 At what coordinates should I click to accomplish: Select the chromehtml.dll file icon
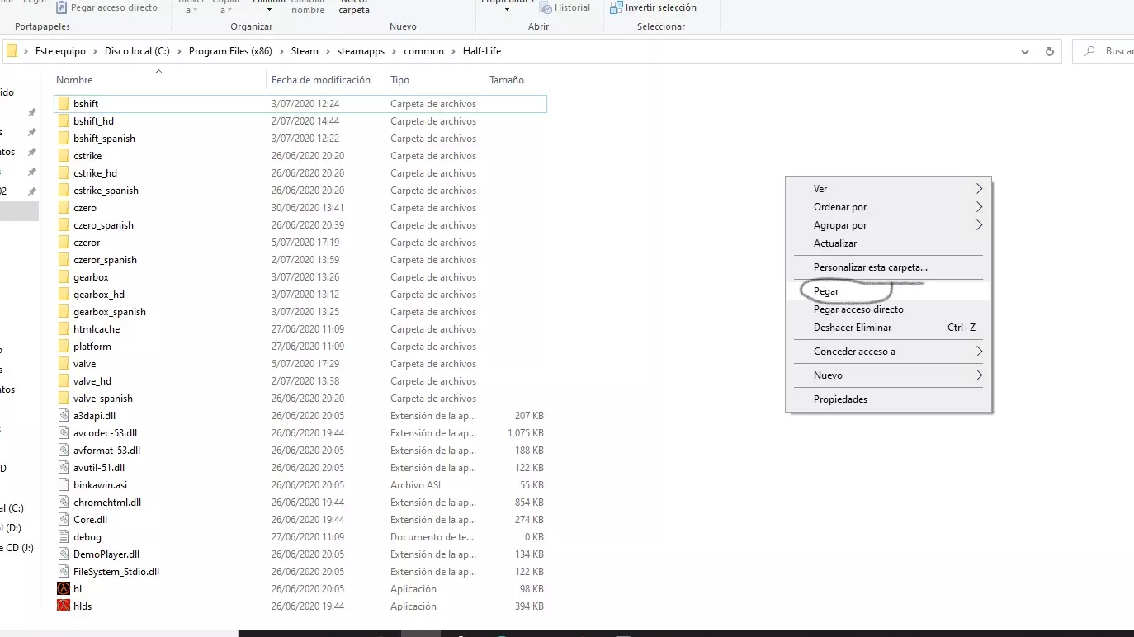click(x=64, y=503)
